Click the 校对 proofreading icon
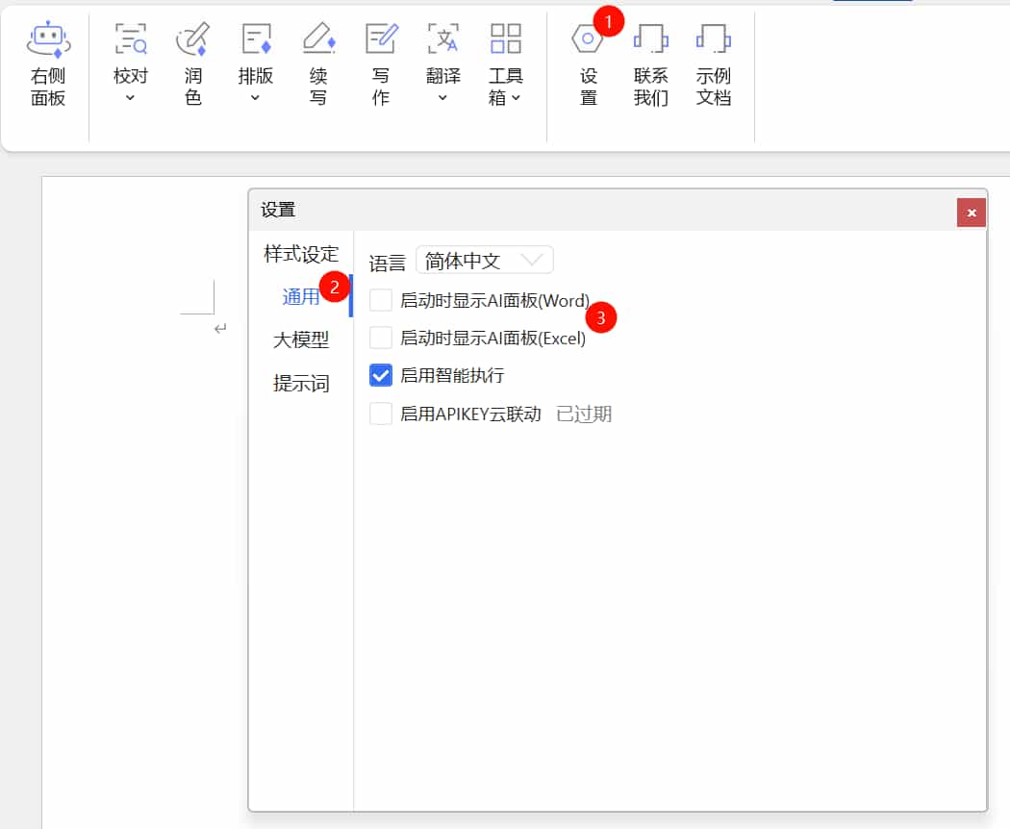 [131, 39]
